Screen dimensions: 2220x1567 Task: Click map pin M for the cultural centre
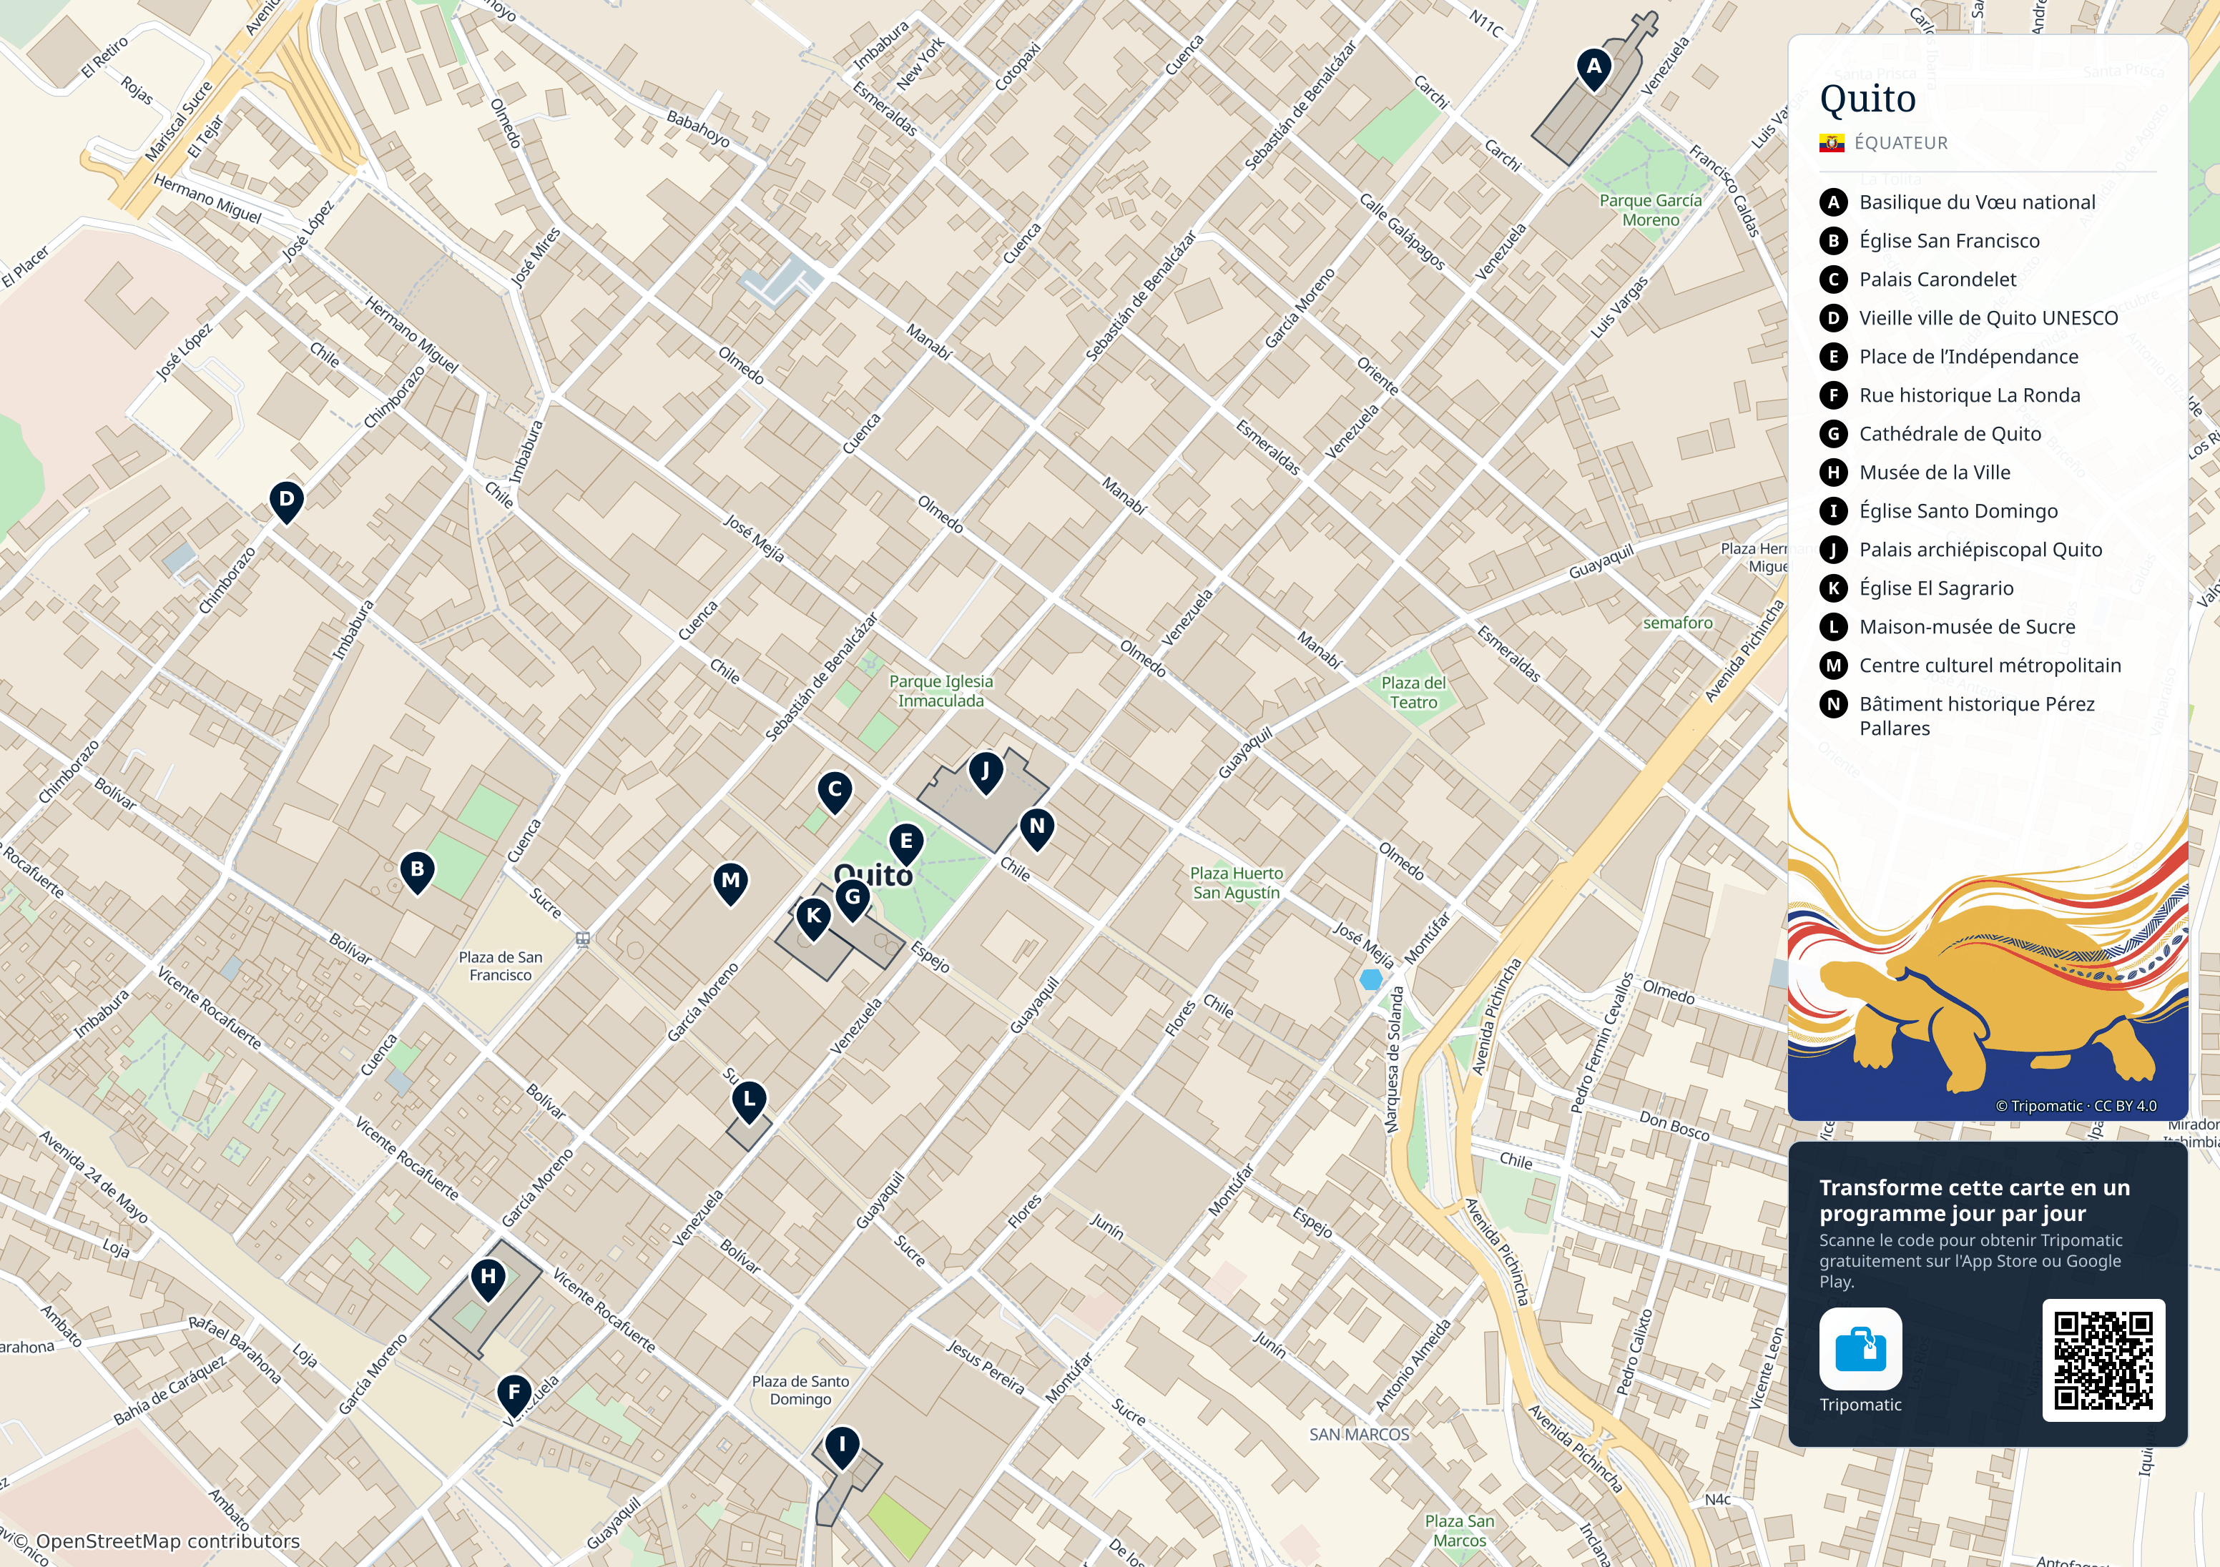(x=731, y=884)
